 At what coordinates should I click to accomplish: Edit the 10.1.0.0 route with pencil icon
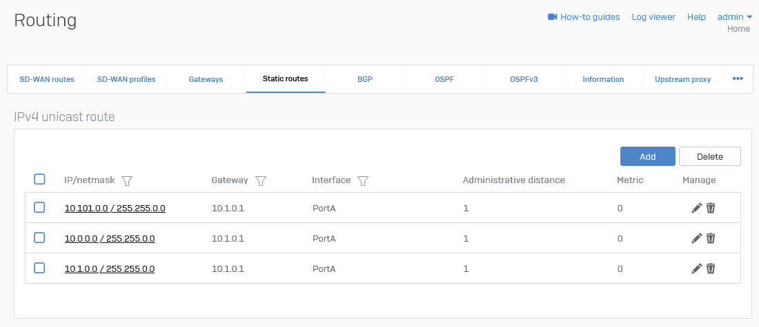coord(696,268)
